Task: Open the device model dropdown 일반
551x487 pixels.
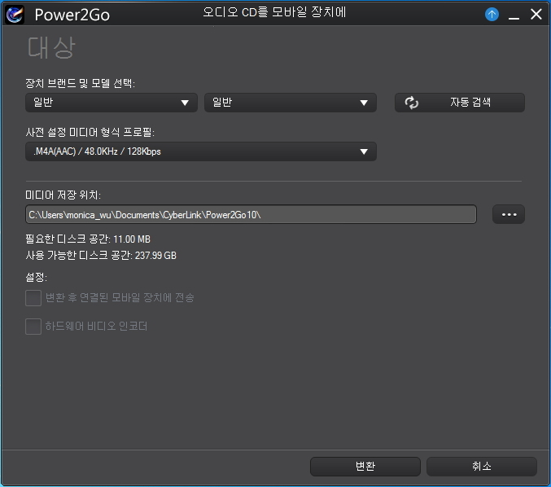Action: click(x=291, y=103)
